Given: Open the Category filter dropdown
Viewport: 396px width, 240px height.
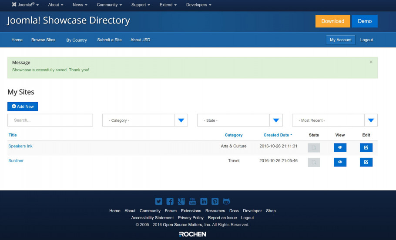Looking at the screenshot, I should pyautogui.click(x=145, y=120).
